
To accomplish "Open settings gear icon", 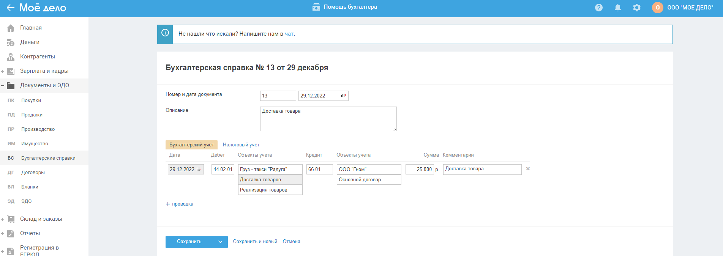I will pyautogui.click(x=637, y=8).
